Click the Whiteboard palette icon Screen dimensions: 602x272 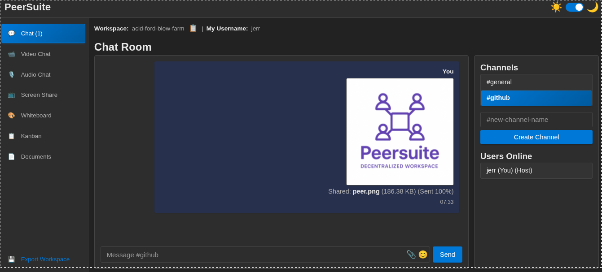(11, 116)
